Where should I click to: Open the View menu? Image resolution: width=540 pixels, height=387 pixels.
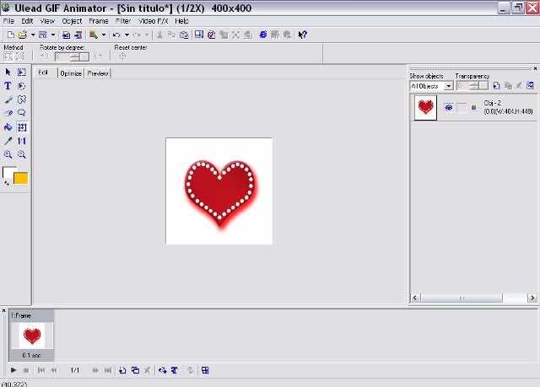(x=47, y=21)
